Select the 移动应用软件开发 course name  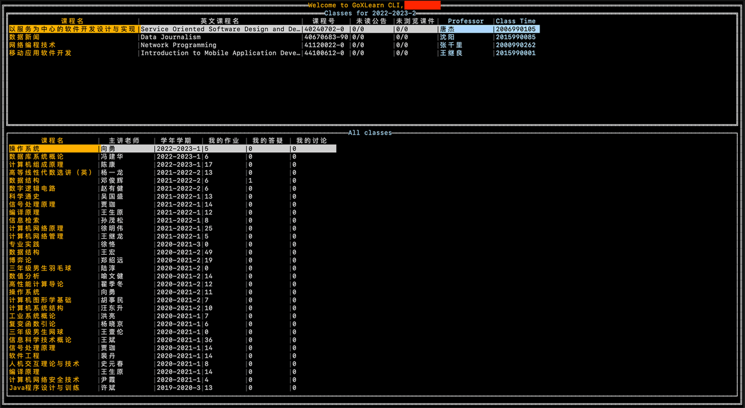click(40, 53)
